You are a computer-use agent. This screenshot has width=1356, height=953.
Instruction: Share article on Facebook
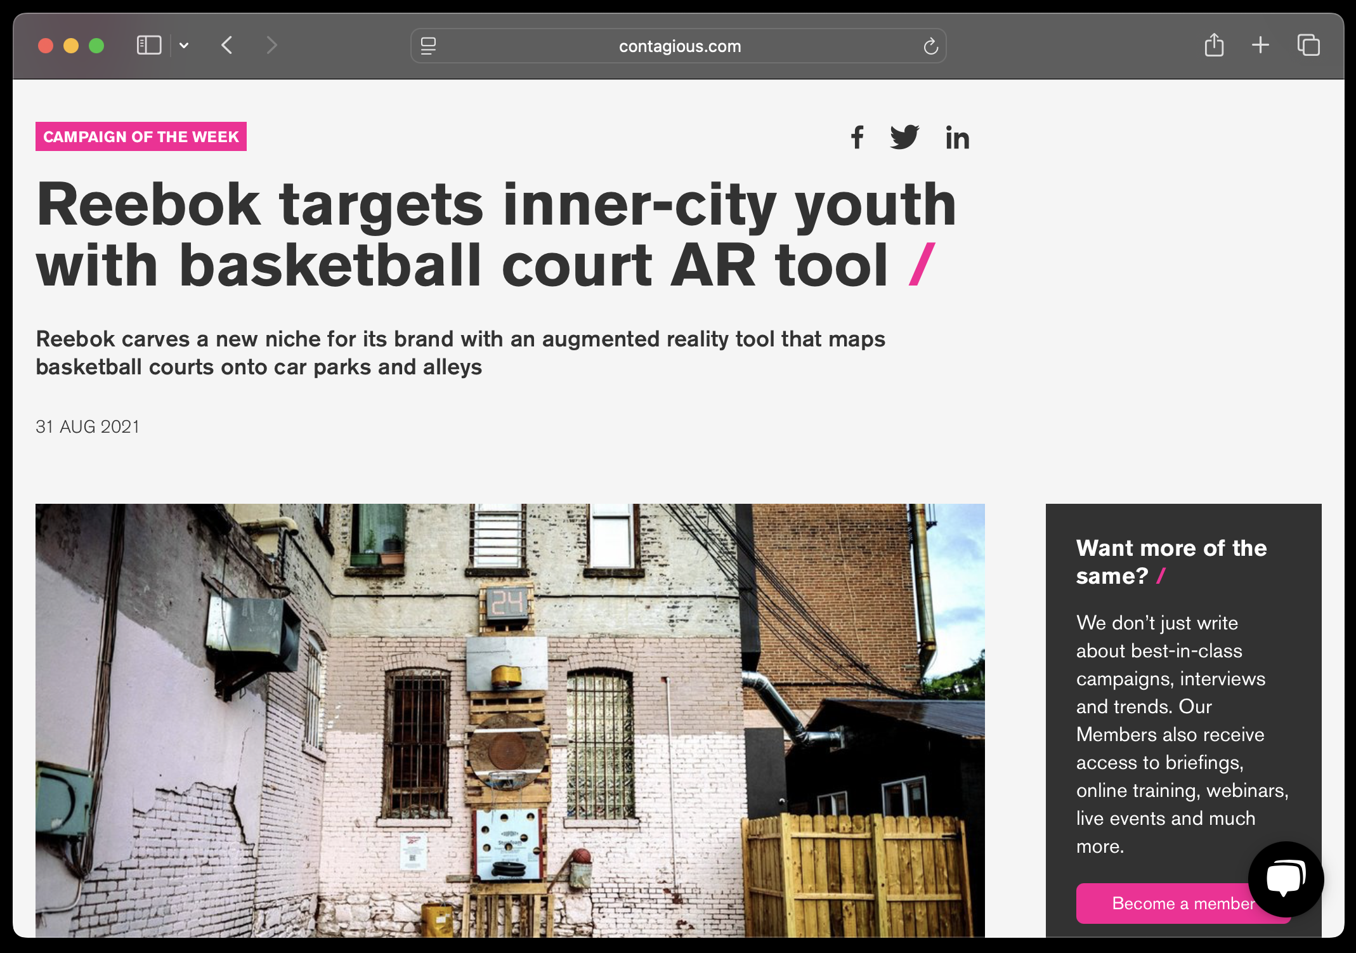[857, 137]
